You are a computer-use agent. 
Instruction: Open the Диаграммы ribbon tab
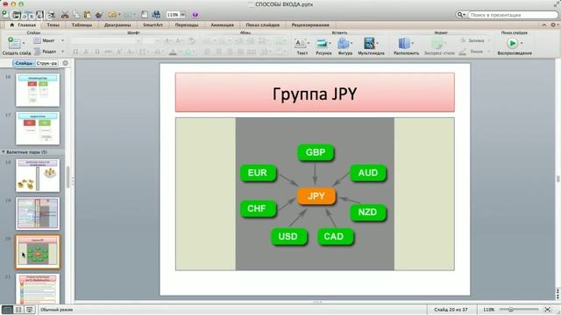(117, 25)
